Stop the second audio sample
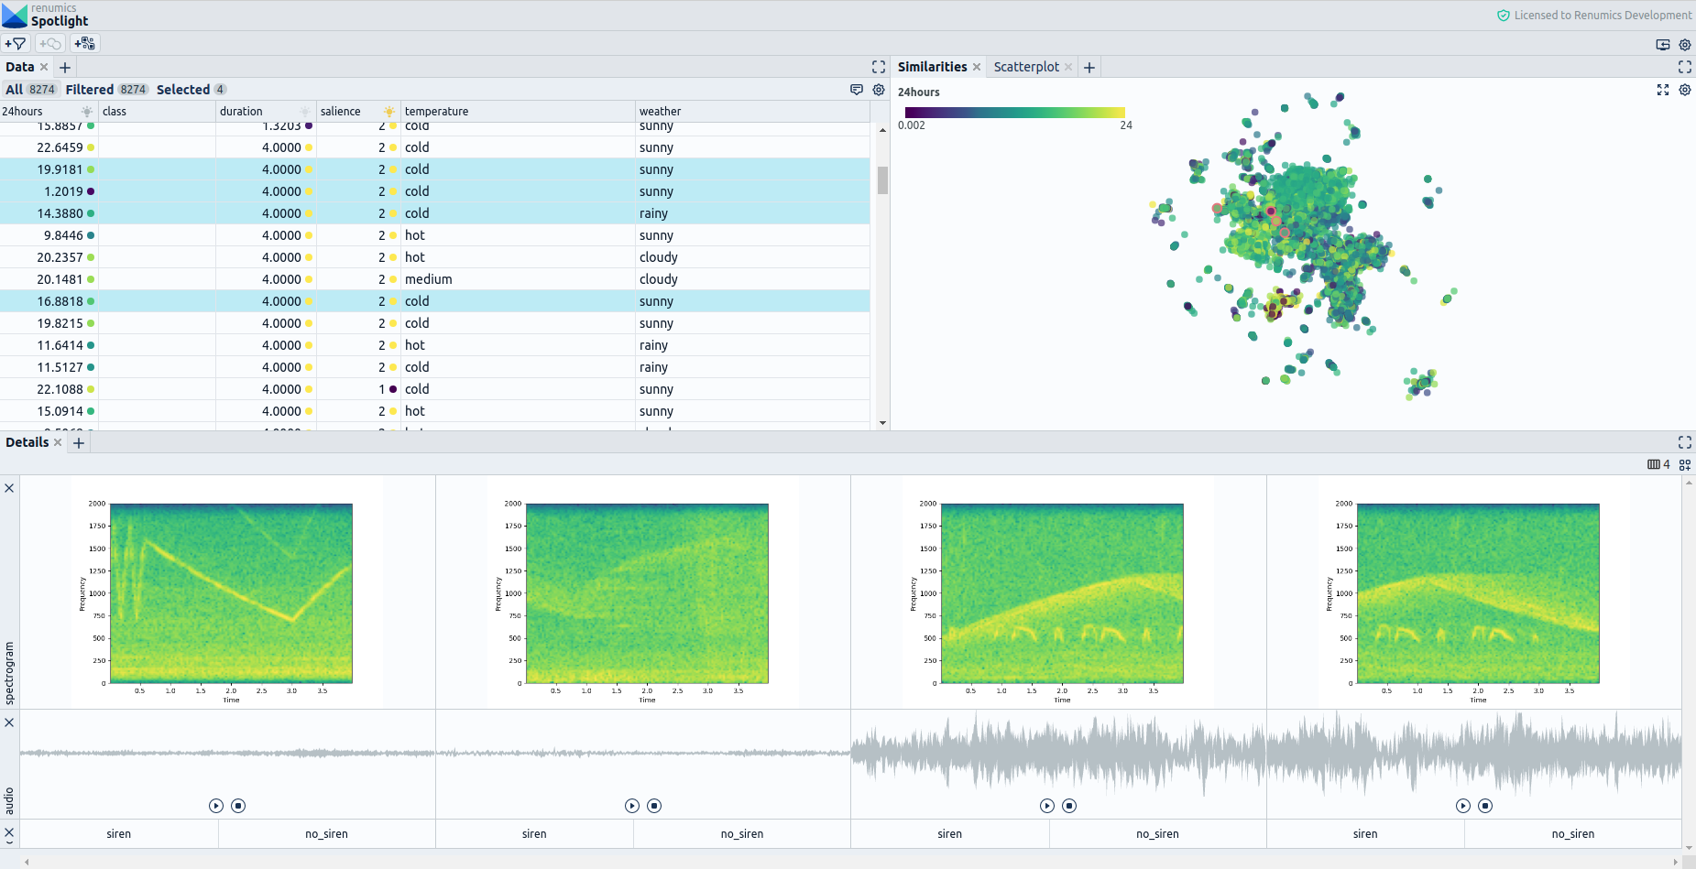This screenshot has width=1696, height=869. tap(654, 806)
